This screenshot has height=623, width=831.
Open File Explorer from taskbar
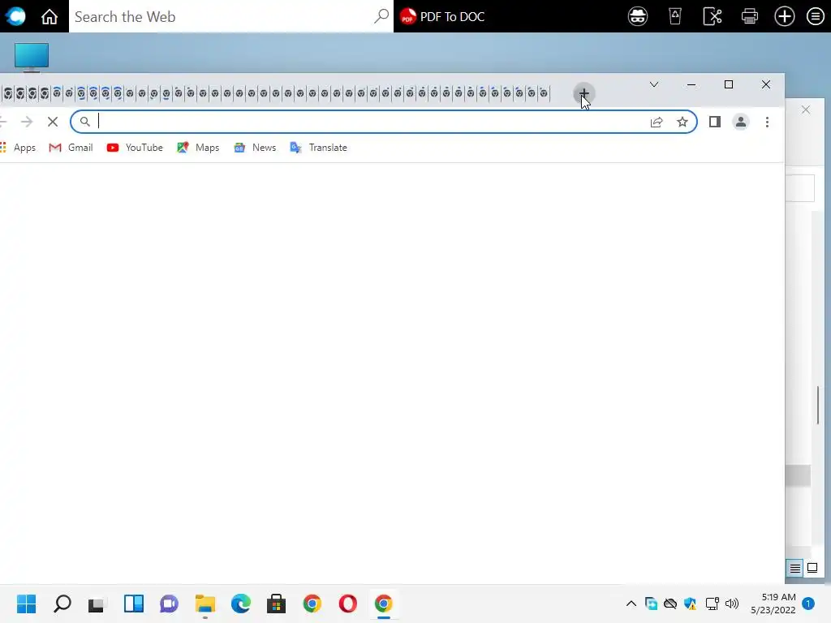pyautogui.click(x=205, y=604)
